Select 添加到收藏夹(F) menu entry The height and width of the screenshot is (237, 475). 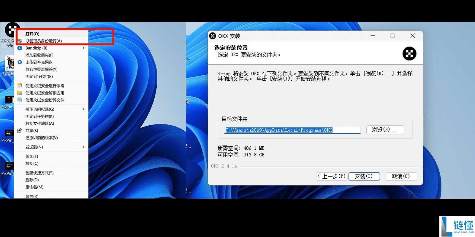[39, 55]
